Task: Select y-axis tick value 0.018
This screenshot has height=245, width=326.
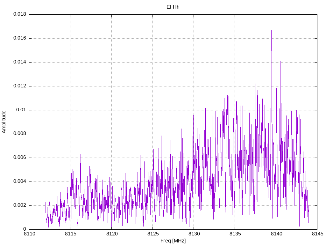Action: pyautogui.click(x=20, y=14)
